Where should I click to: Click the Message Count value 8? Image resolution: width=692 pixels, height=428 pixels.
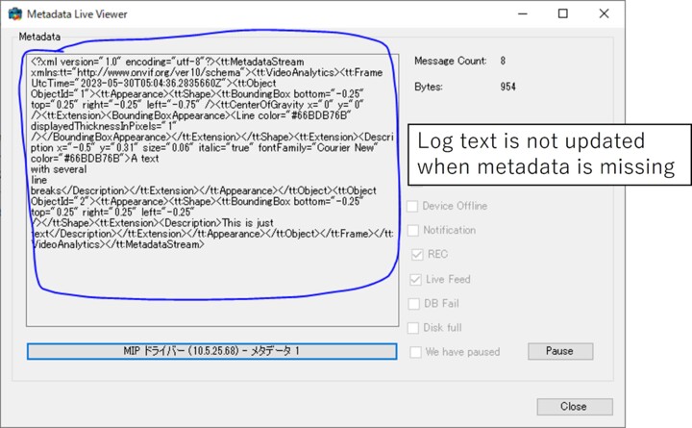click(503, 61)
